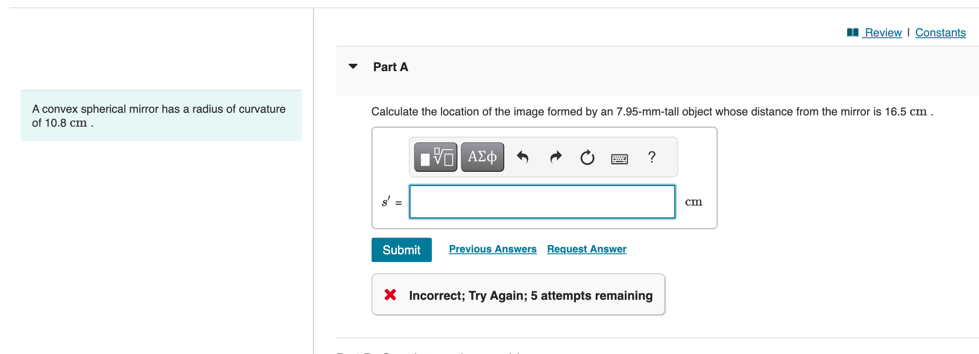View Previous Answers for this part
Viewport: 979px width, 354px height.
tap(493, 249)
